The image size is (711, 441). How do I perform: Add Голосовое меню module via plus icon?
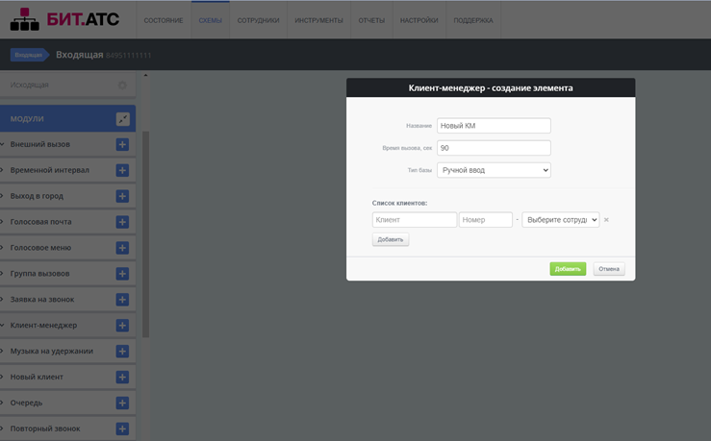point(122,248)
